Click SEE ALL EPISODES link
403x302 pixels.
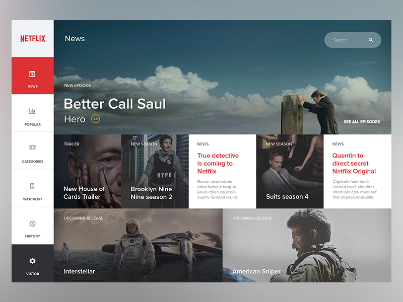(x=362, y=122)
